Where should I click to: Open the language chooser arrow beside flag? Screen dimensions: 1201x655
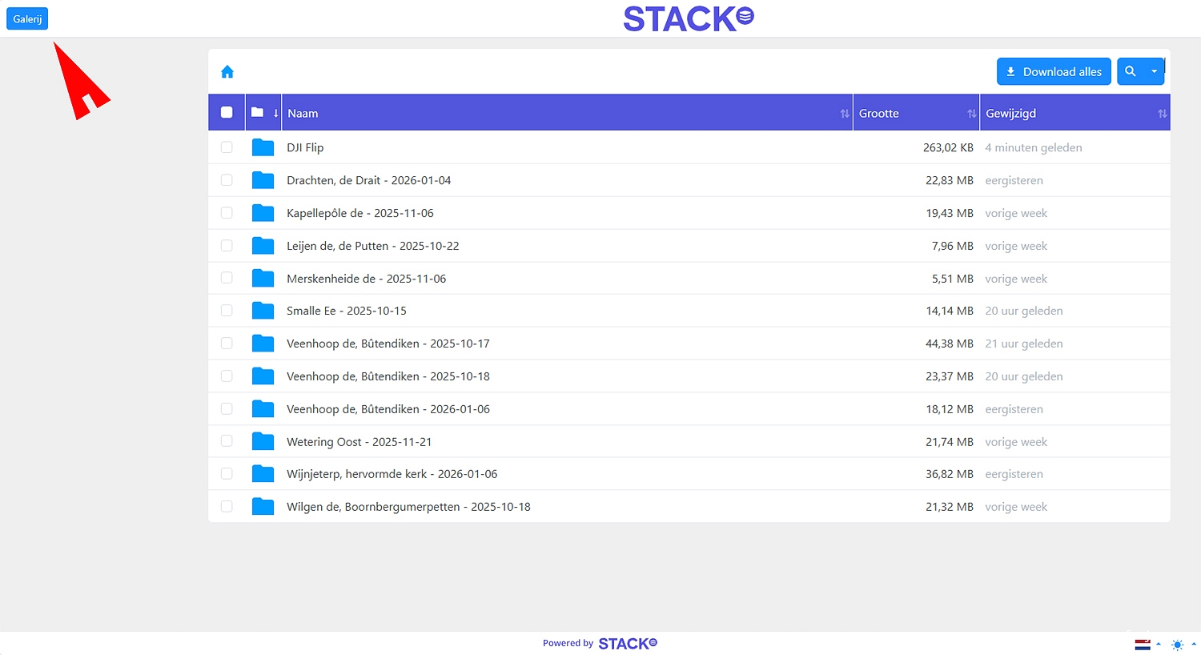[x=1159, y=644]
